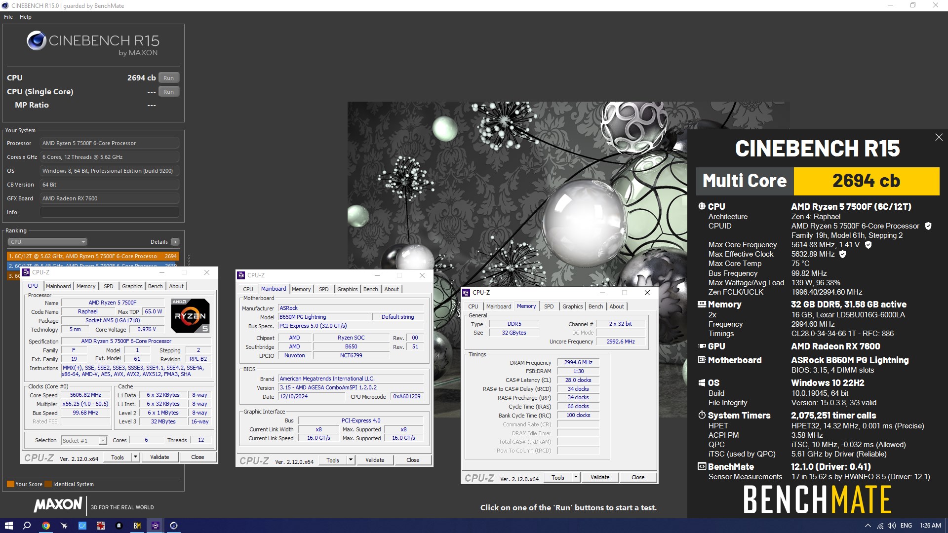948x533 pixels.
Task: Click the orange Your Score legend swatch
Action: pos(10,484)
